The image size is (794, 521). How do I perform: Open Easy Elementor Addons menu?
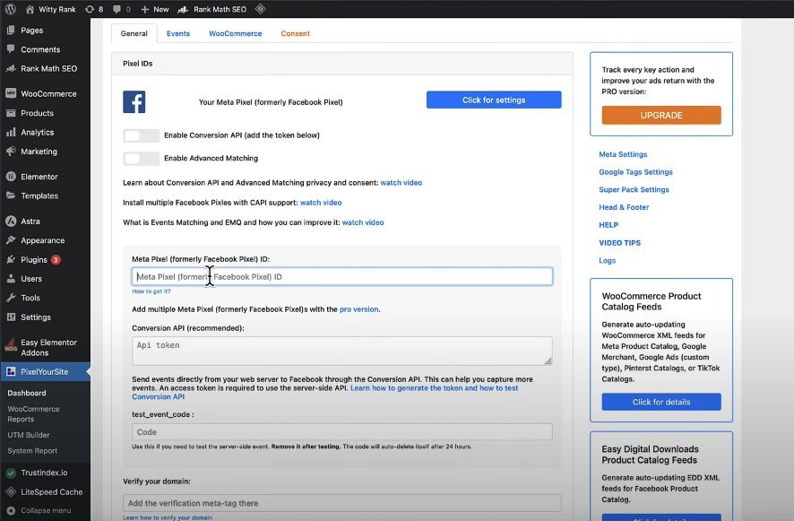click(x=46, y=347)
